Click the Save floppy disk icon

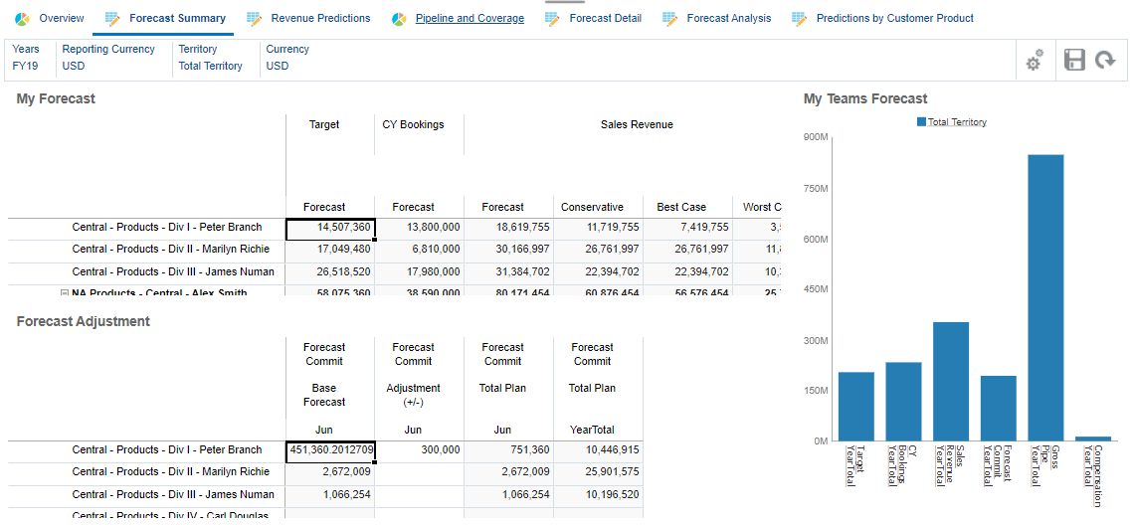(x=1074, y=61)
